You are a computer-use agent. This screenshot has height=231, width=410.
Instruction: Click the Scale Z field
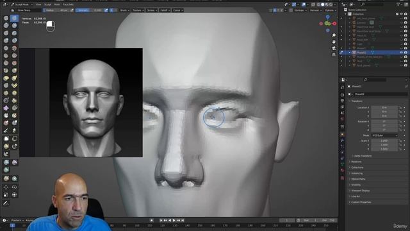(x=384, y=149)
